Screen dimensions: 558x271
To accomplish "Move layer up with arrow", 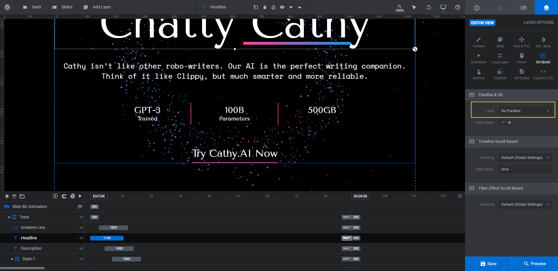I will tap(300, 7).
